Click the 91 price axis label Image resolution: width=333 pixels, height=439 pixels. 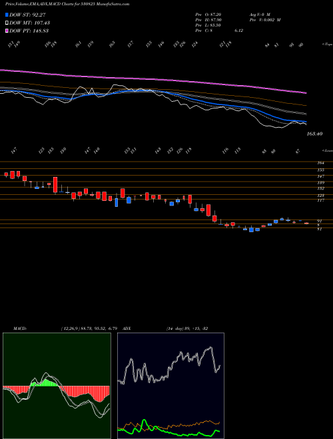coord(320,221)
